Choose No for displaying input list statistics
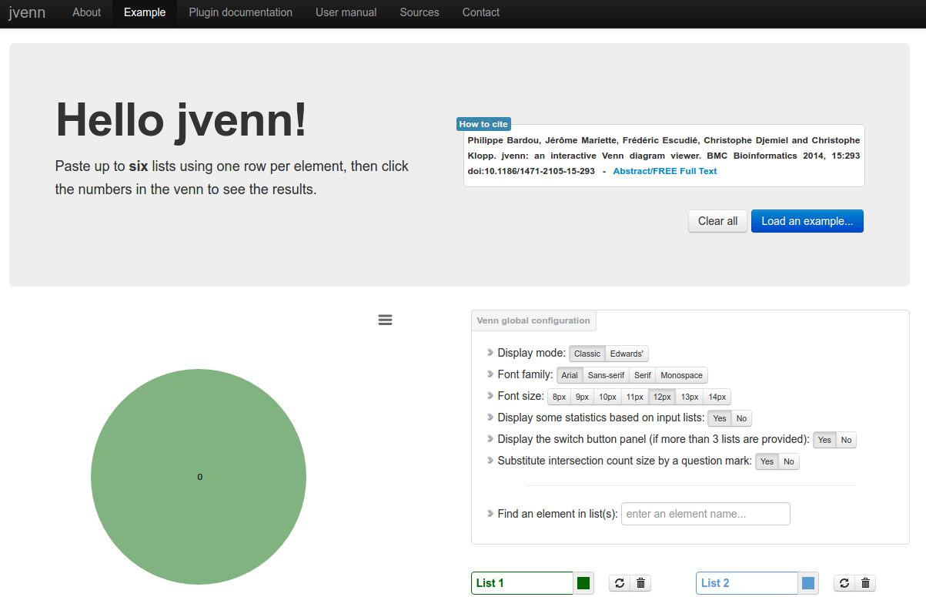The height and width of the screenshot is (597, 926). 741,418
